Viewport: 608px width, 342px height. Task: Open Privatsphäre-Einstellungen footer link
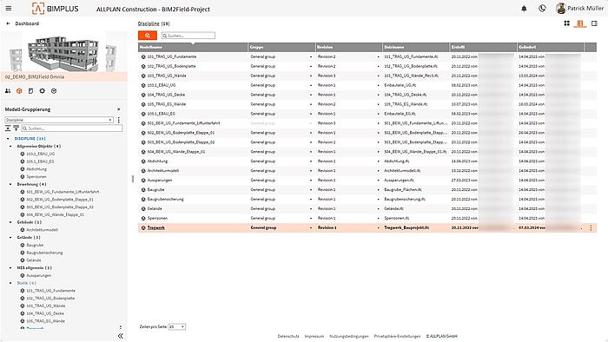coord(397,336)
